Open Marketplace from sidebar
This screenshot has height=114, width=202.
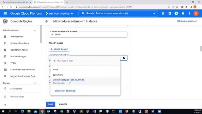tap(16, 89)
